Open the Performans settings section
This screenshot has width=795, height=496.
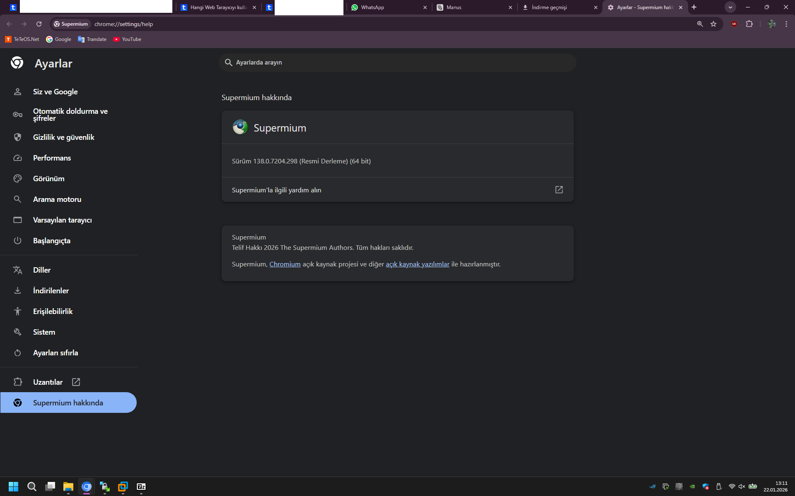(x=68, y=158)
